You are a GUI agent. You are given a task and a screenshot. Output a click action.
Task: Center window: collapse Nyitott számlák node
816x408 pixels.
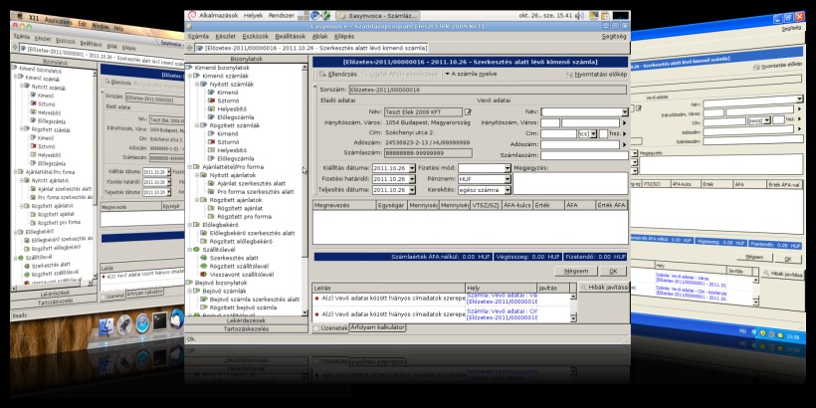click(198, 85)
